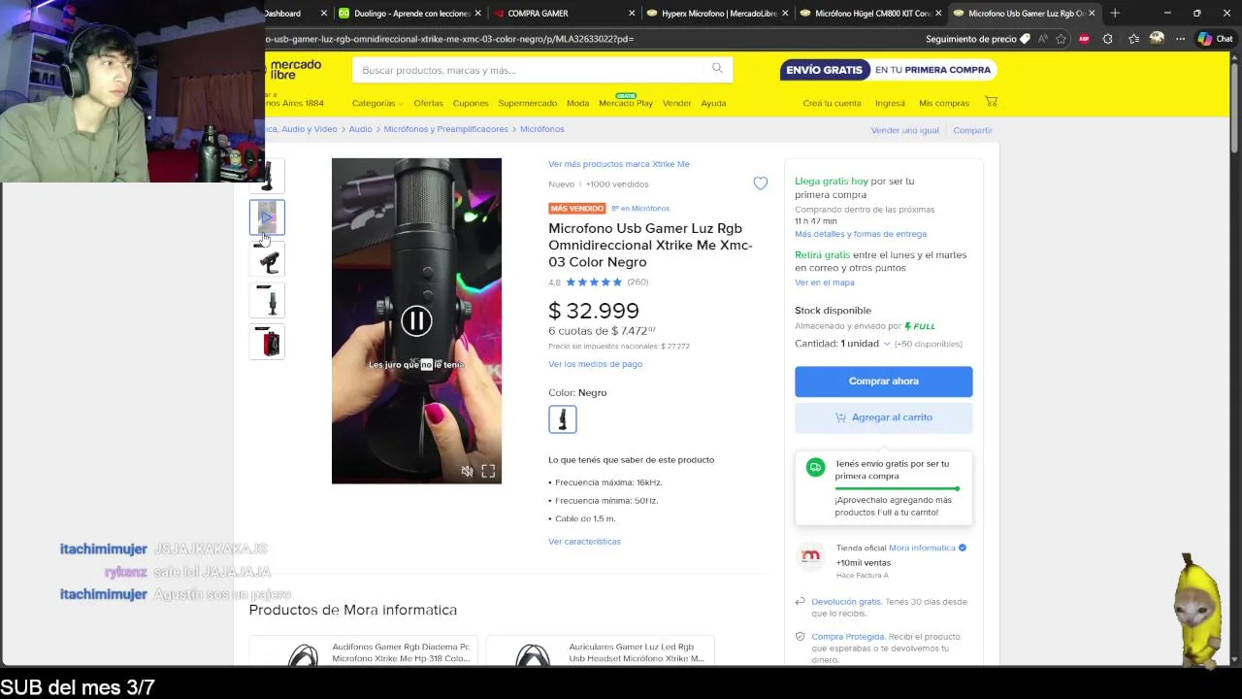The height and width of the screenshot is (699, 1242).
Task: Close the Micrófono Hügel CM800 tab
Action: (x=938, y=14)
